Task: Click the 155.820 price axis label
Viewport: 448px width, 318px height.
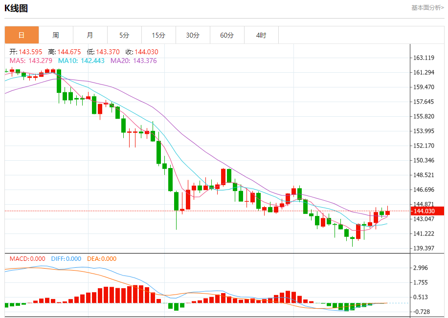Action: click(424, 116)
